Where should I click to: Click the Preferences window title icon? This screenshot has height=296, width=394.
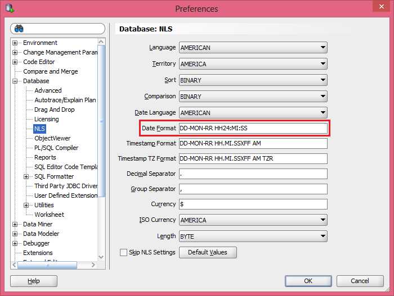coord(10,8)
